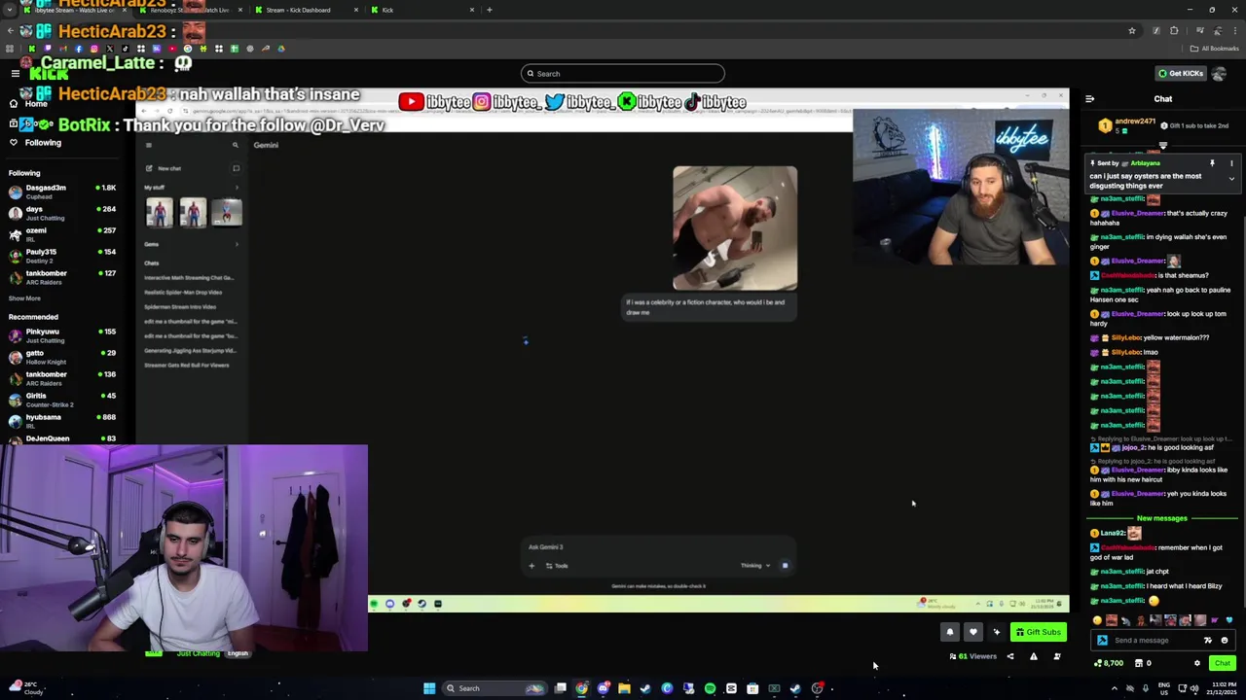This screenshot has width=1246, height=700.
Task: Open All Bookmarks folder
Action: click(1215, 49)
